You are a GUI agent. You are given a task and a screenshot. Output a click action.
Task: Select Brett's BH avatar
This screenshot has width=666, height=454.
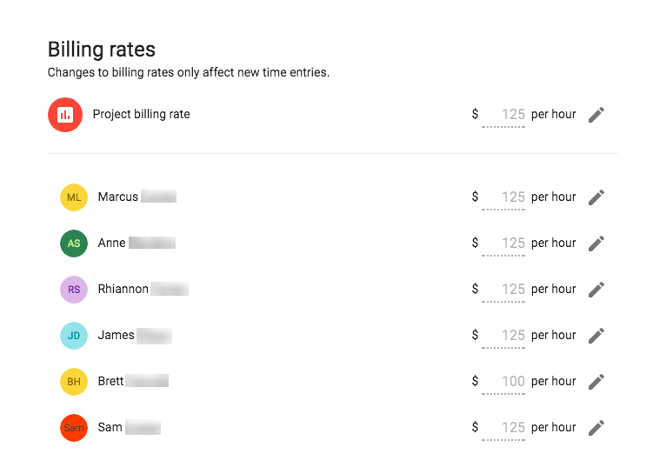[74, 382]
